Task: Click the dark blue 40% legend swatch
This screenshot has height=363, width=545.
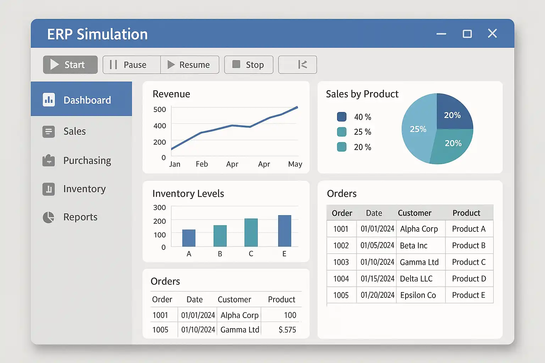Action: [341, 117]
